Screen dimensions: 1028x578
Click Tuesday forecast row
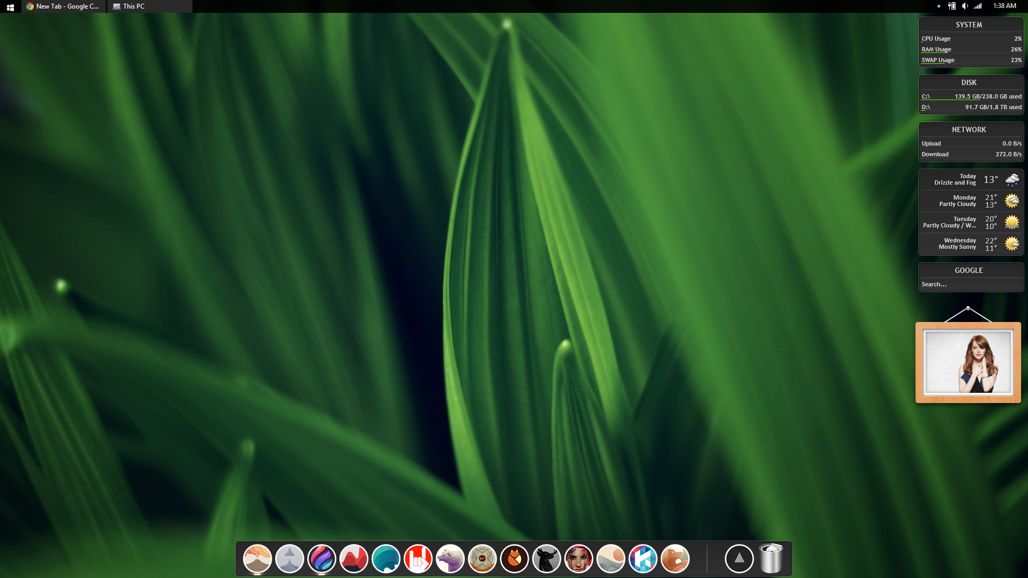(x=971, y=222)
